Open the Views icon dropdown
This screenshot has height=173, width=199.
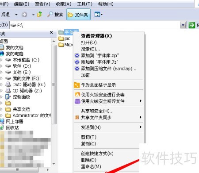[x=99, y=15]
